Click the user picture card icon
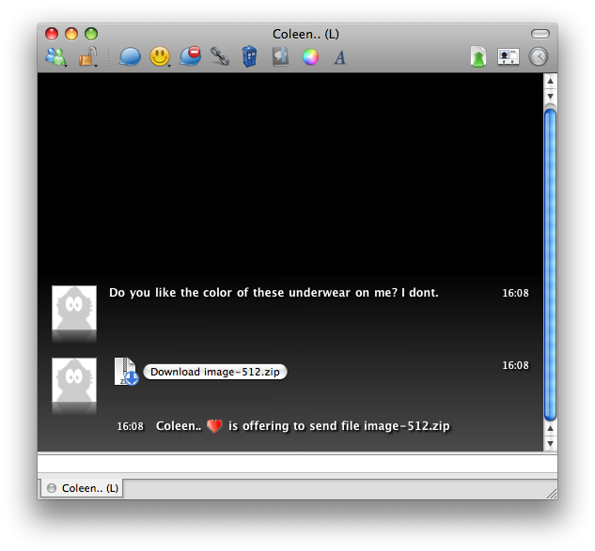Image resolution: width=595 pixels, height=551 pixels. point(509,57)
